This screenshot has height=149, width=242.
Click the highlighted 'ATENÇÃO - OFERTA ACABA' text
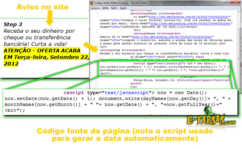point(42,50)
